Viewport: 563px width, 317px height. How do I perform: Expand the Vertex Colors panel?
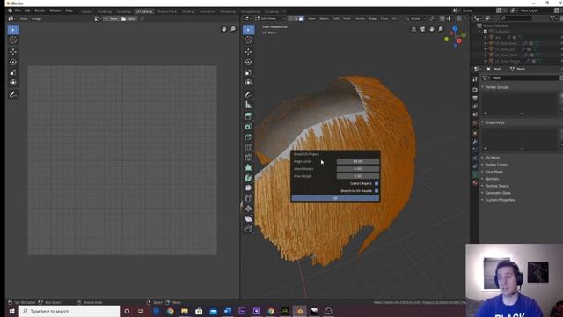496,165
